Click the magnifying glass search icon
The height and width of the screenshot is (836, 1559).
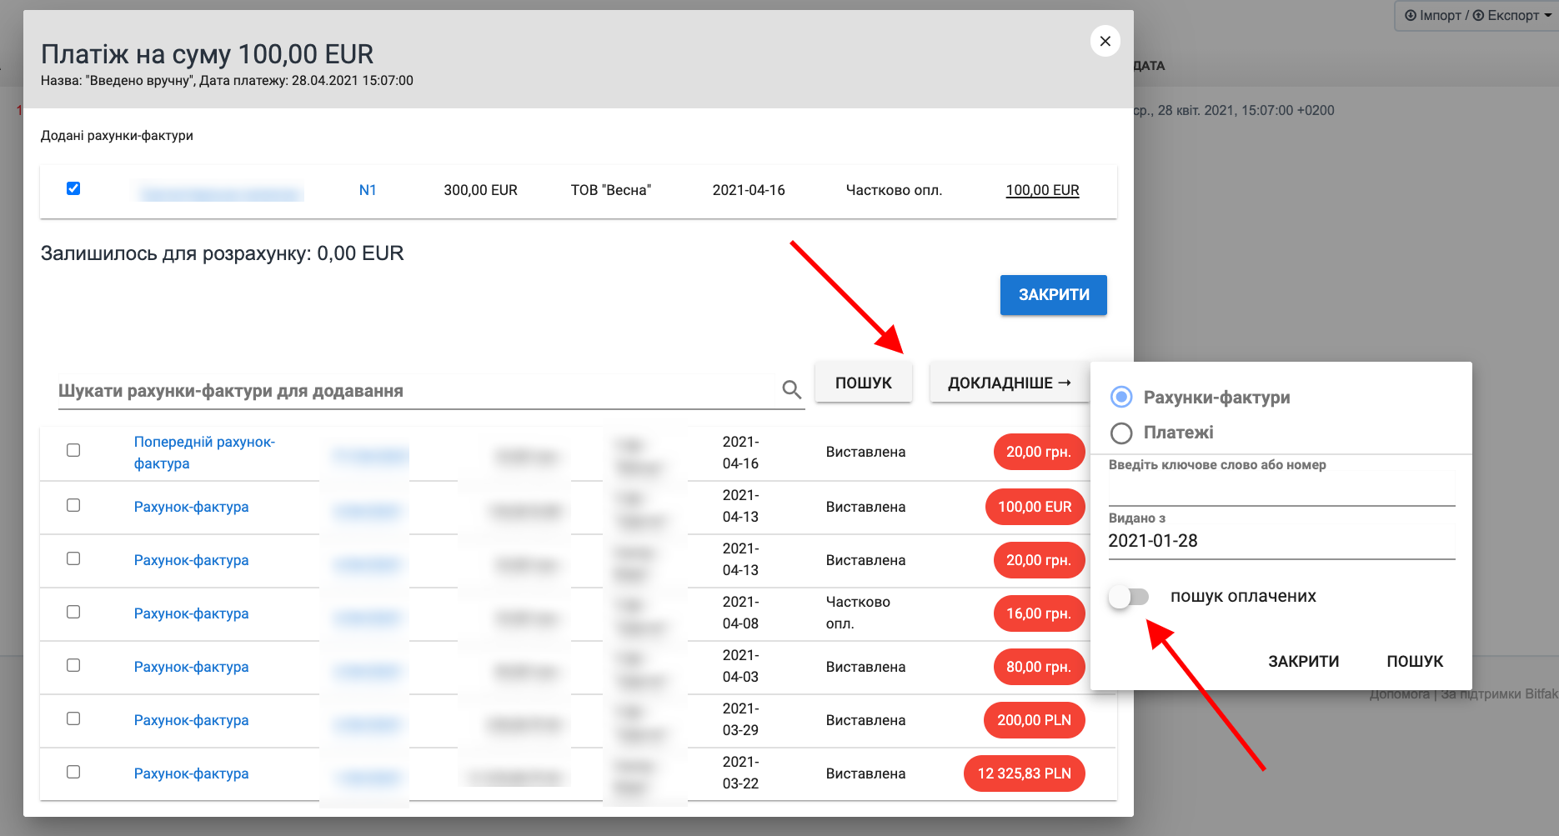pyautogui.click(x=791, y=389)
